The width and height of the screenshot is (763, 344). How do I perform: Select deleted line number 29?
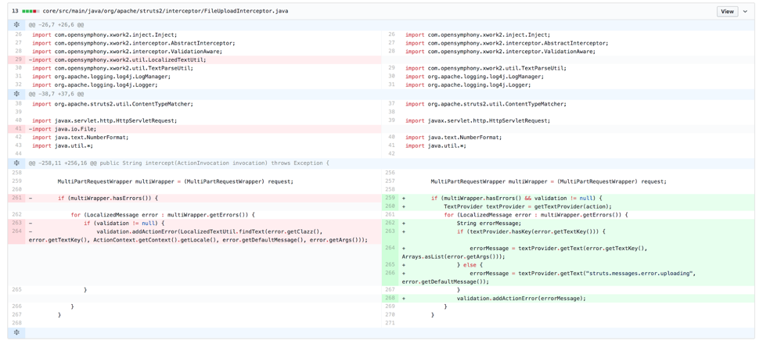[17, 59]
